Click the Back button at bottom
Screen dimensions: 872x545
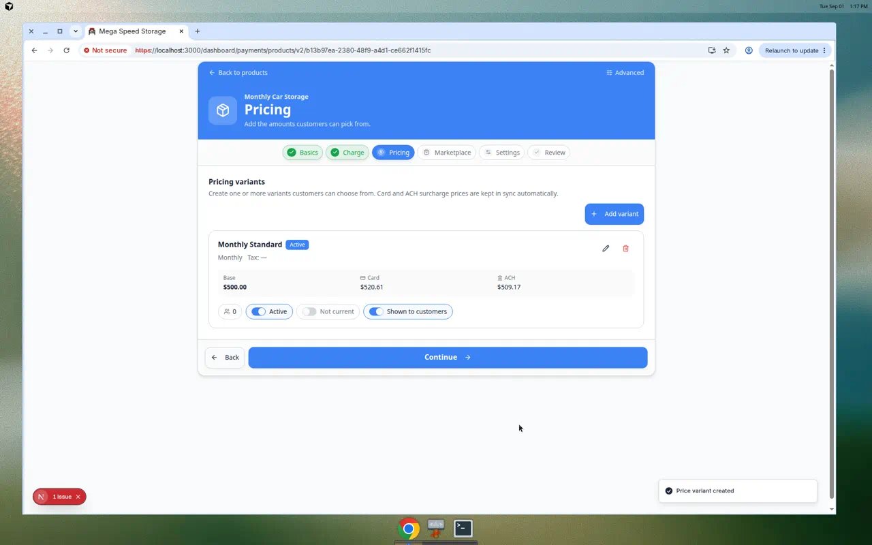(225, 358)
